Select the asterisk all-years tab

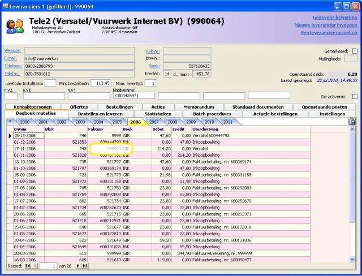point(10,122)
